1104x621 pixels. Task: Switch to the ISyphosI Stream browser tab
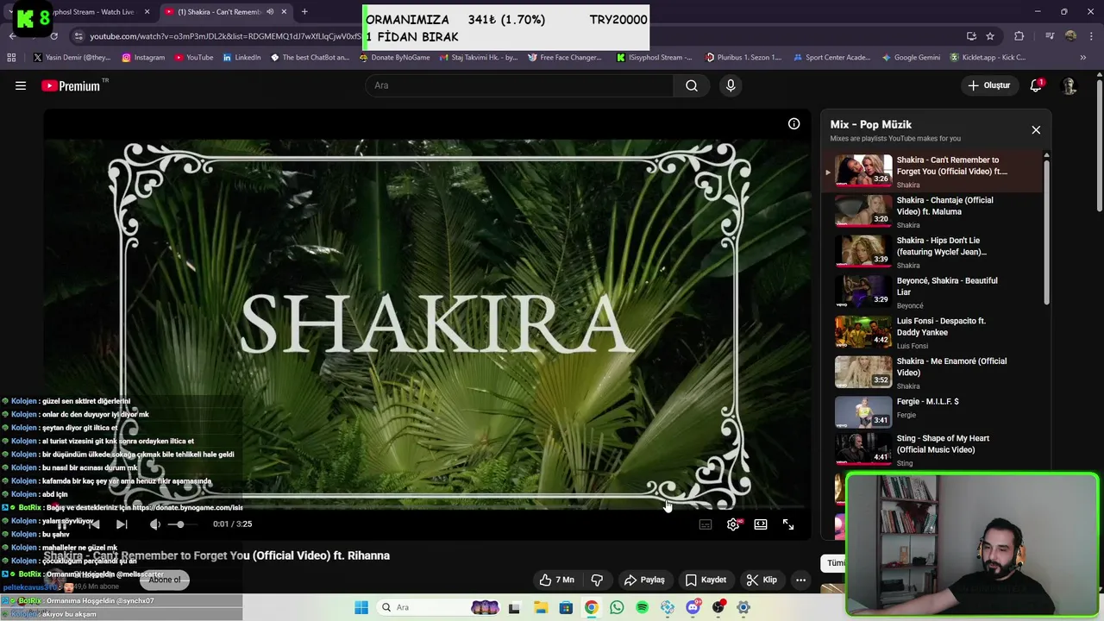point(93,12)
